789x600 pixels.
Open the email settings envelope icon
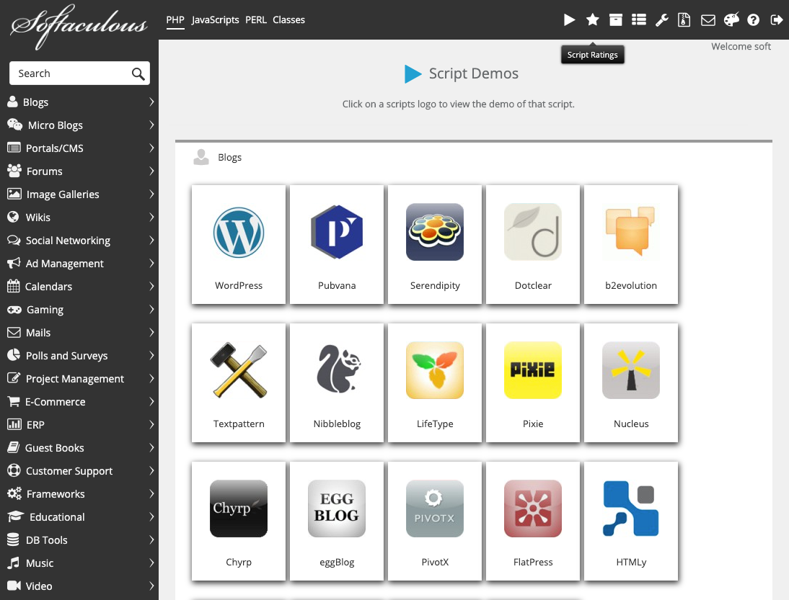(x=708, y=19)
